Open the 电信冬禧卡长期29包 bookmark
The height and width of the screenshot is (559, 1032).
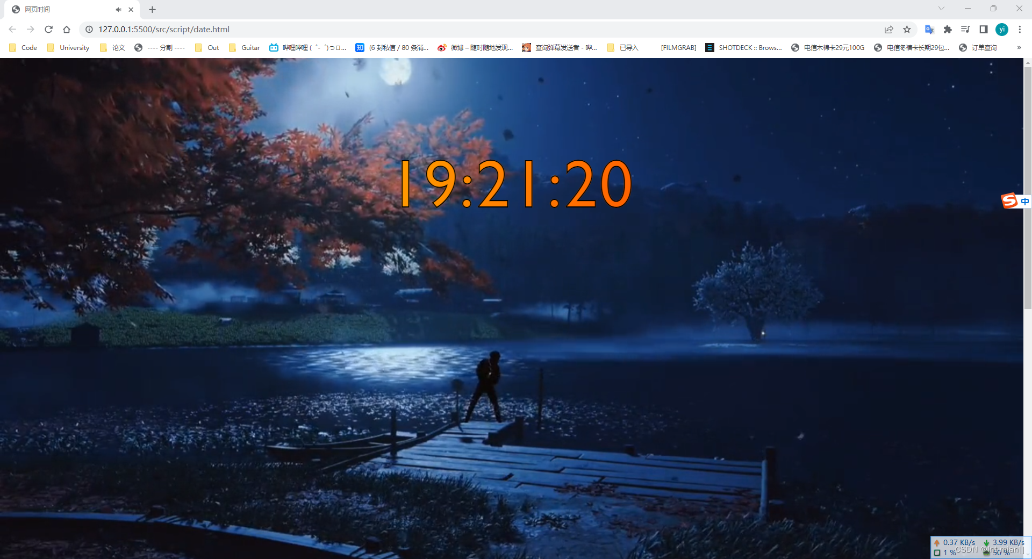point(912,48)
